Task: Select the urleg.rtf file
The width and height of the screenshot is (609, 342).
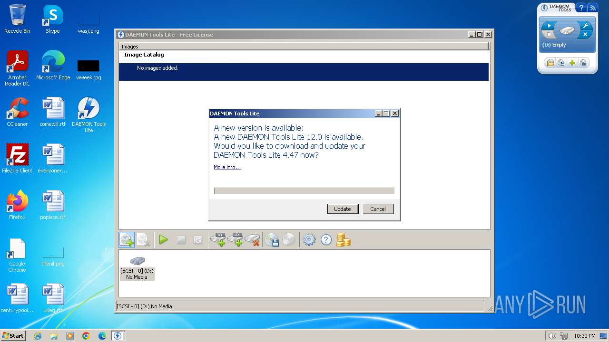Action: [x=53, y=298]
